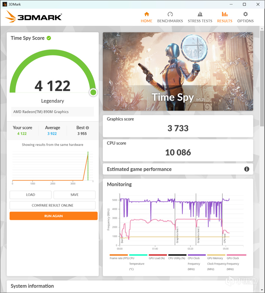Toggle the CPU Clock Frequency legend swatch
This screenshot has width=265, height=293.
pyautogui.click(x=197, y=255)
